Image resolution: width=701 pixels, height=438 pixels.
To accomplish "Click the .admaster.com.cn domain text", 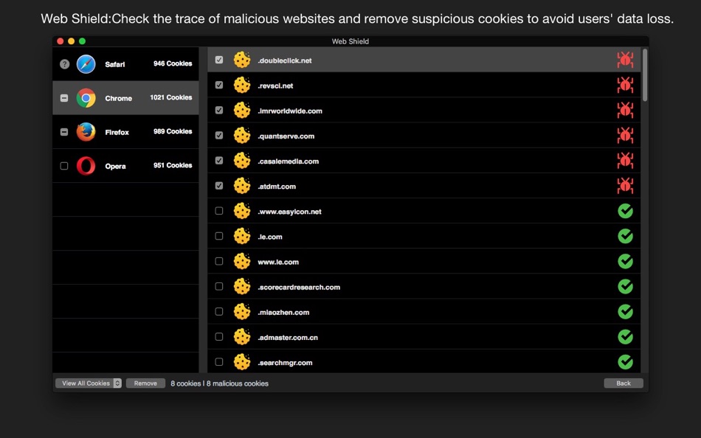I will coord(288,338).
